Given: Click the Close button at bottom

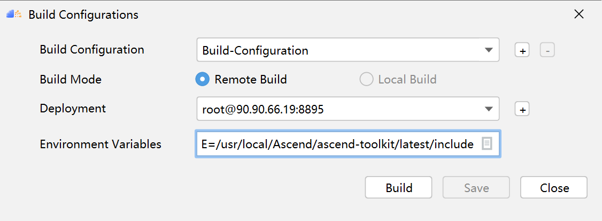Looking at the screenshot, I should click(x=554, y=188).
